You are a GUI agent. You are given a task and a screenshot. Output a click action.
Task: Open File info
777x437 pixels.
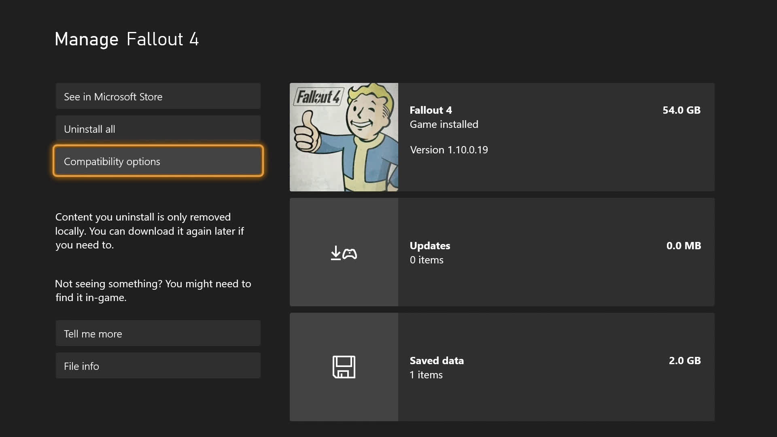tap(158, 366)
